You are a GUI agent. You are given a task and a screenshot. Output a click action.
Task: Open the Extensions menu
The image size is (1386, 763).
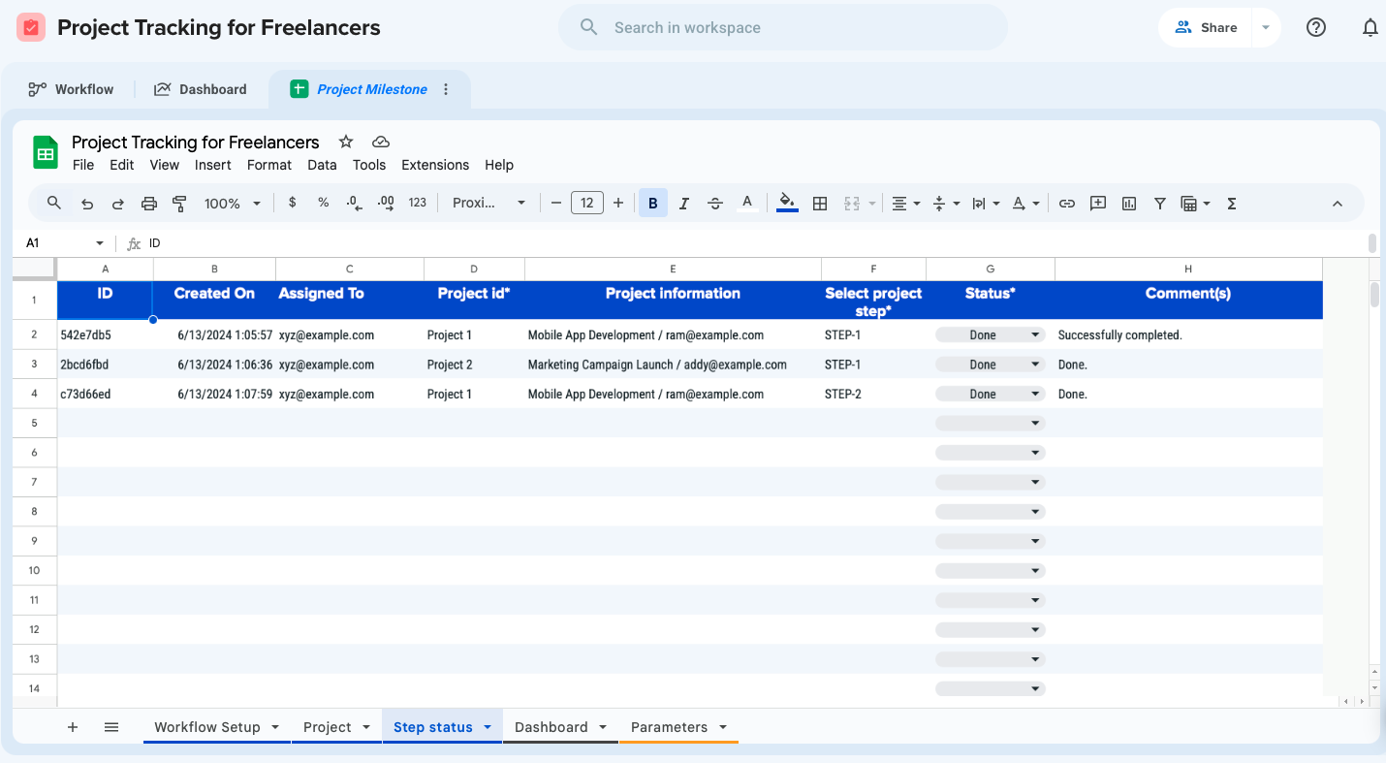[x=435, y=165]
